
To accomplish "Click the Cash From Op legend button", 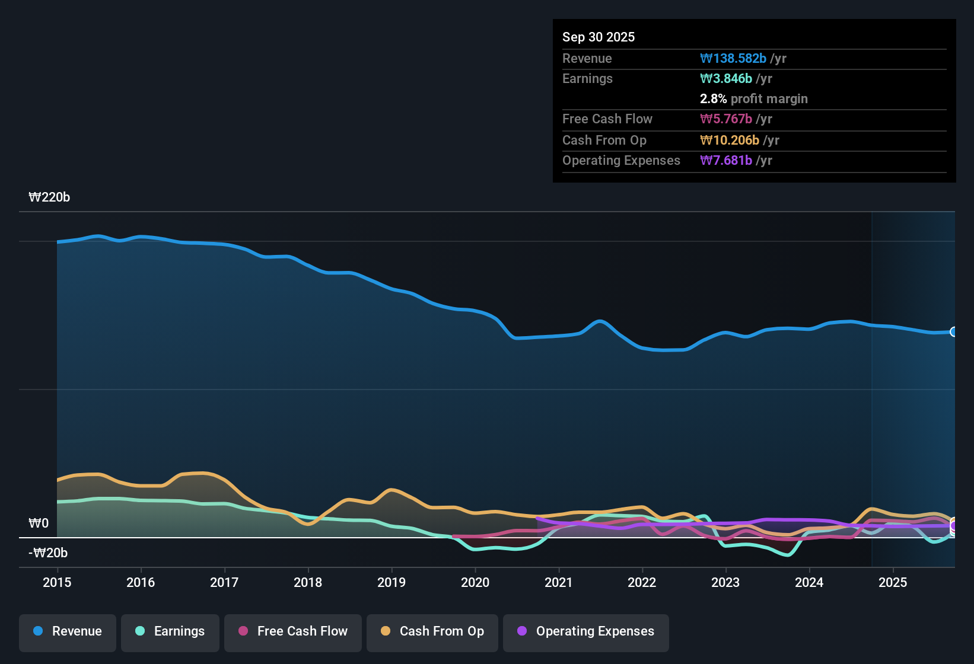I will [432, 631].
